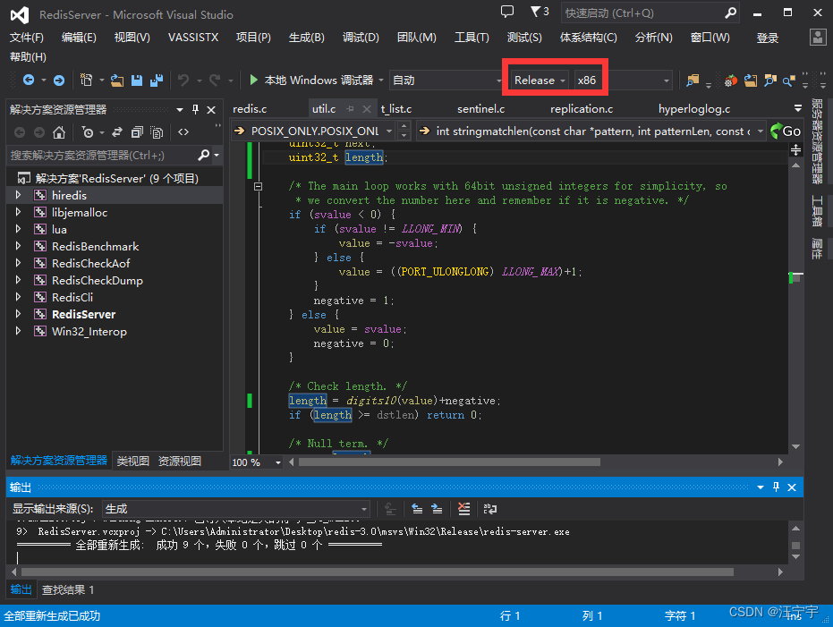Pin the Solution Explorer panel
833x627 pixels.
tap(195, 109)
